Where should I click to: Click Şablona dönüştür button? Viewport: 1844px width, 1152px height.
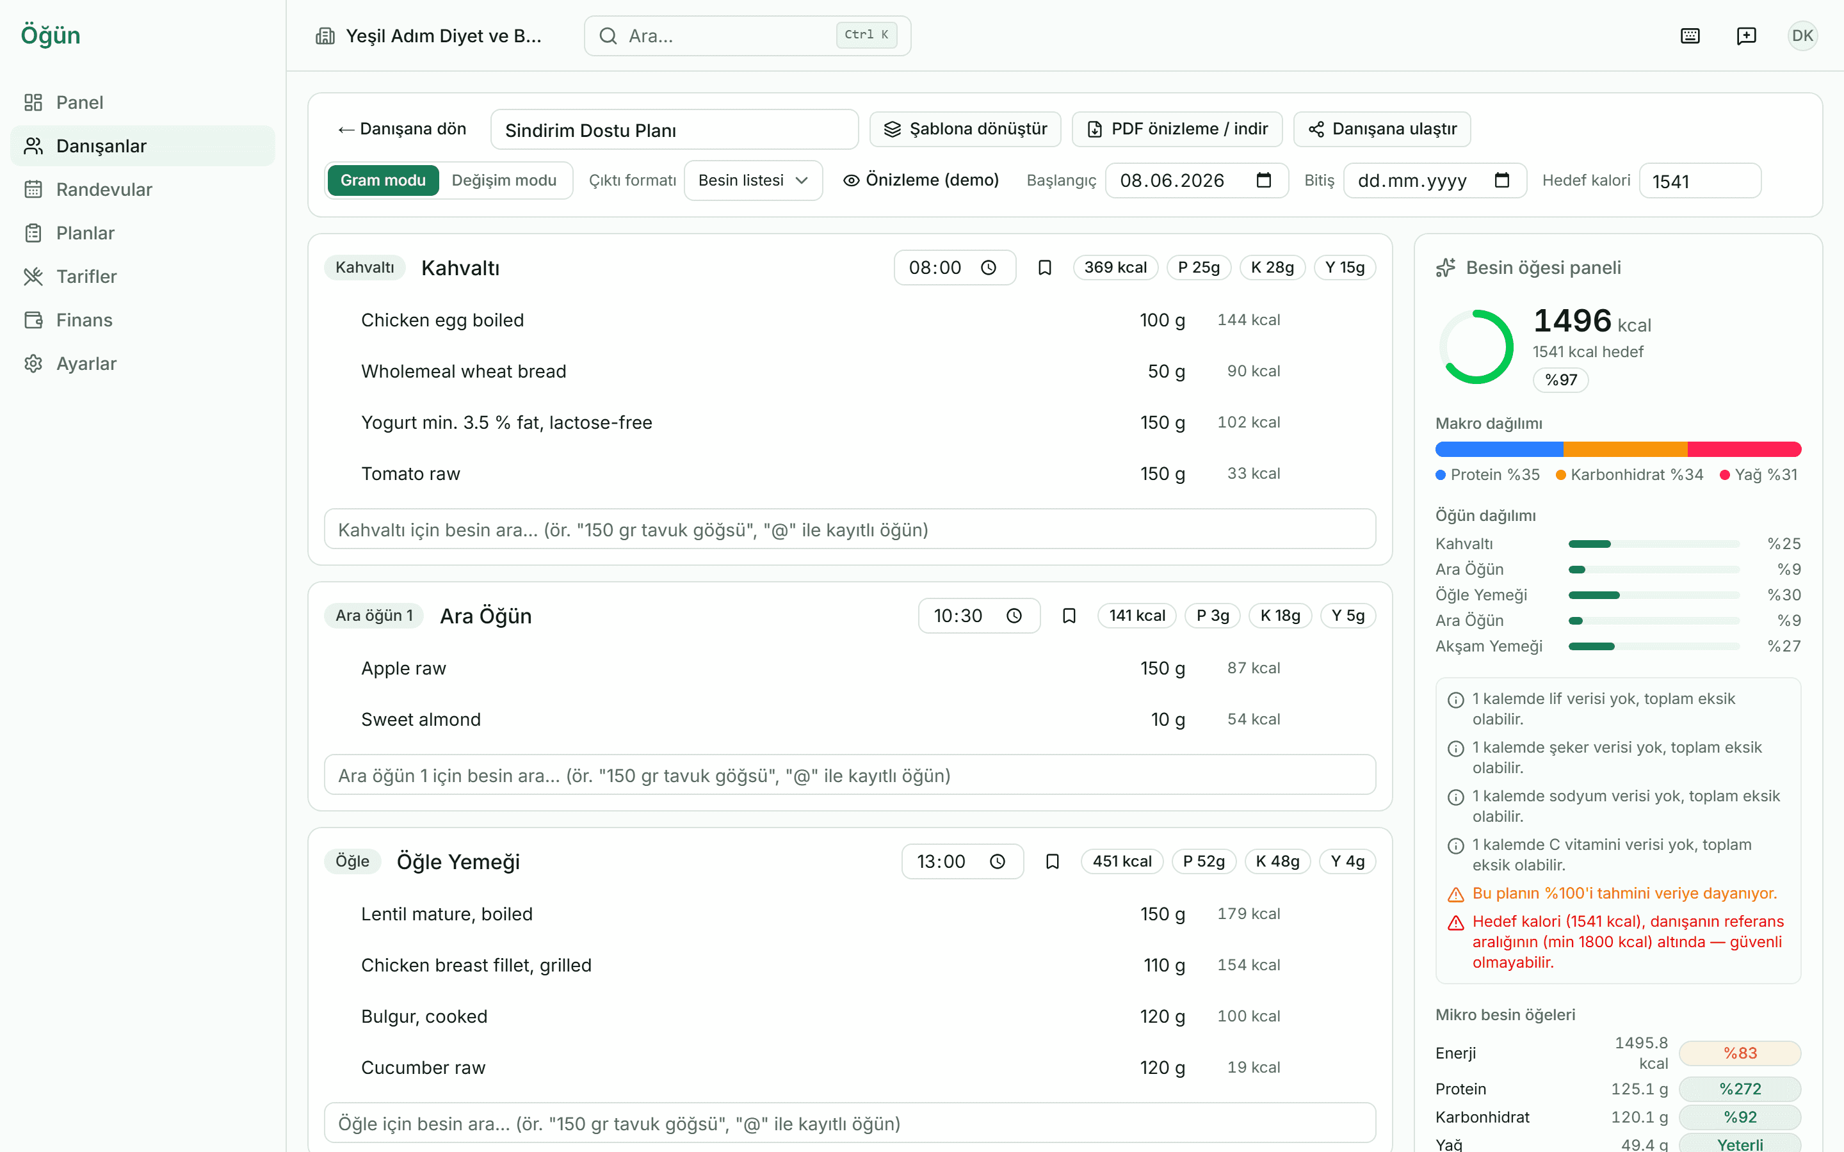pos(966,129)
